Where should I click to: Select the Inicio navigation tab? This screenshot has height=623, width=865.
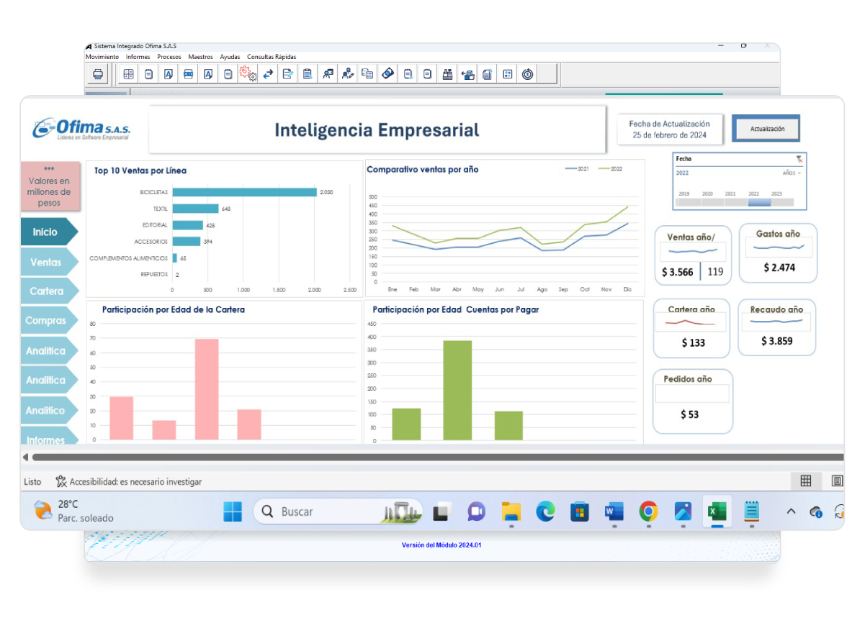pos(48,232)
